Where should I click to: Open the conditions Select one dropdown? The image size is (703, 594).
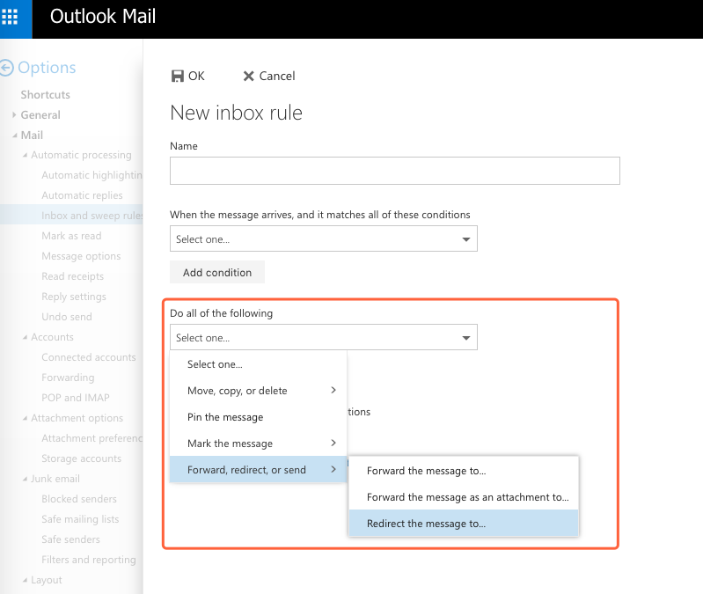(323, 239)
